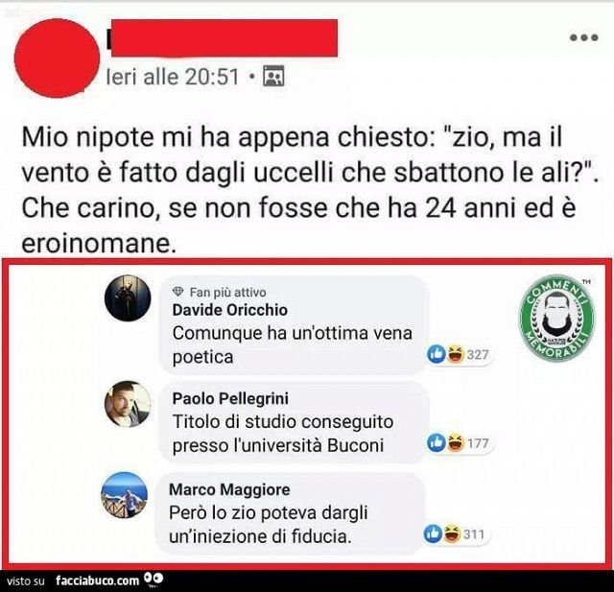Viewport: 614px width, 592px height.
Task: Click the name Marco Maggiore
Action: (x=229, y=489)
